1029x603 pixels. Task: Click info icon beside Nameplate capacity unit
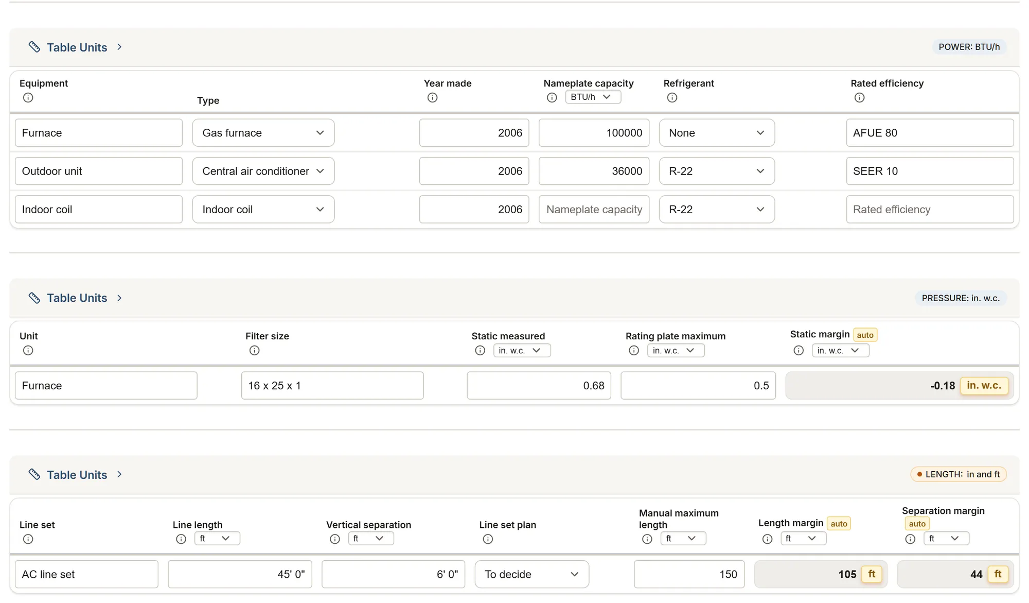point(552,97)
